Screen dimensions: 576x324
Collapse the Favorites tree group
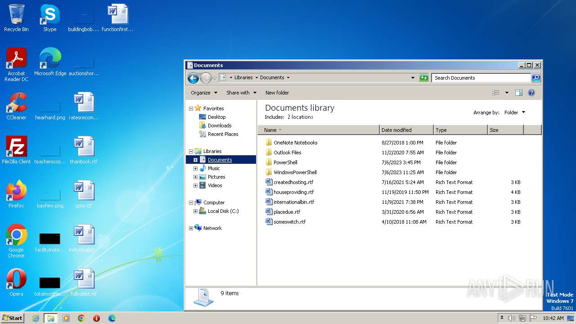point(191,108)
